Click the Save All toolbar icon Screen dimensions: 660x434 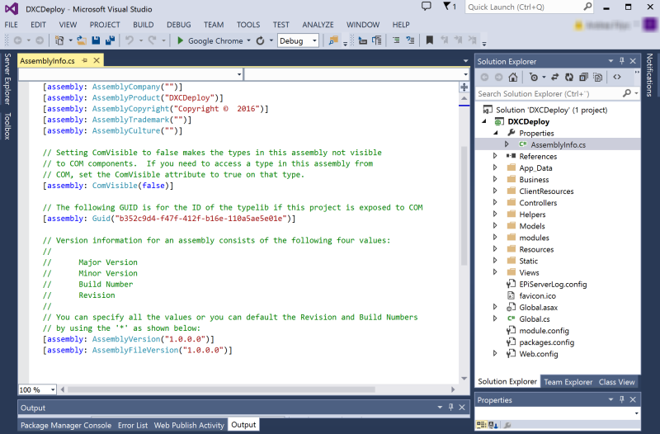tap(109, 40)
